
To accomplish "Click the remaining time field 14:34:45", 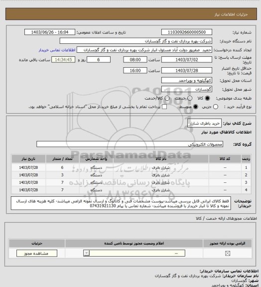I will tap(63, 60).
